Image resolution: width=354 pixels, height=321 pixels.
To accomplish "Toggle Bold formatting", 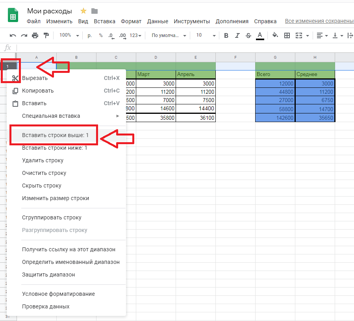I will click(x=226, y=35).
